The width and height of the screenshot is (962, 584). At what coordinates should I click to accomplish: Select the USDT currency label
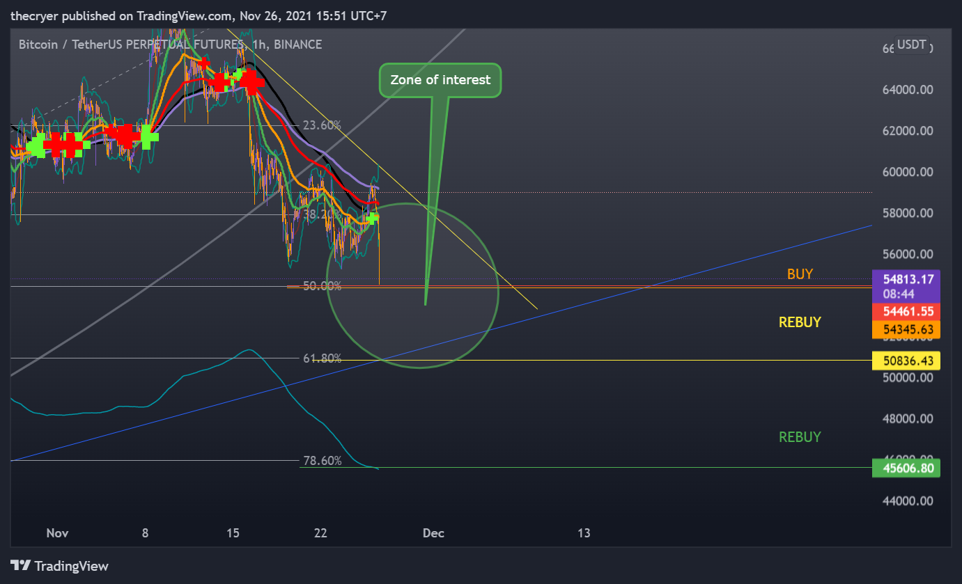pyautogui.click(x=912, y=45)
